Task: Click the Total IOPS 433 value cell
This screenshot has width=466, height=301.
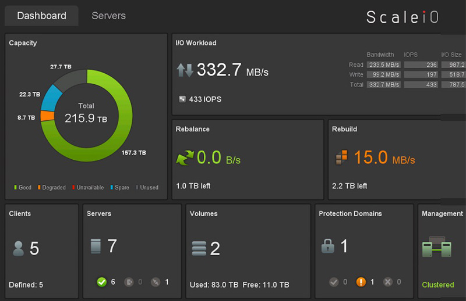Action: (421, 84)
